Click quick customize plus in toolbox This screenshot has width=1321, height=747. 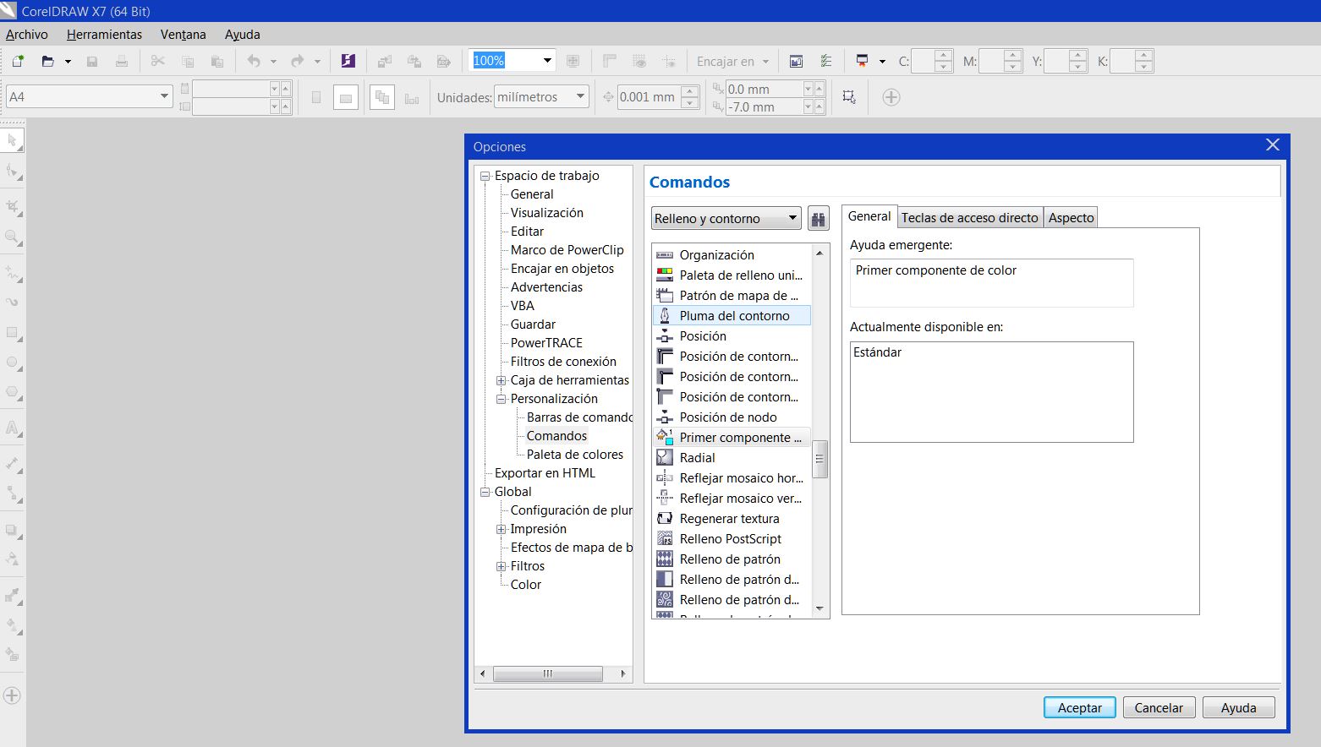[x=12, y=695]
